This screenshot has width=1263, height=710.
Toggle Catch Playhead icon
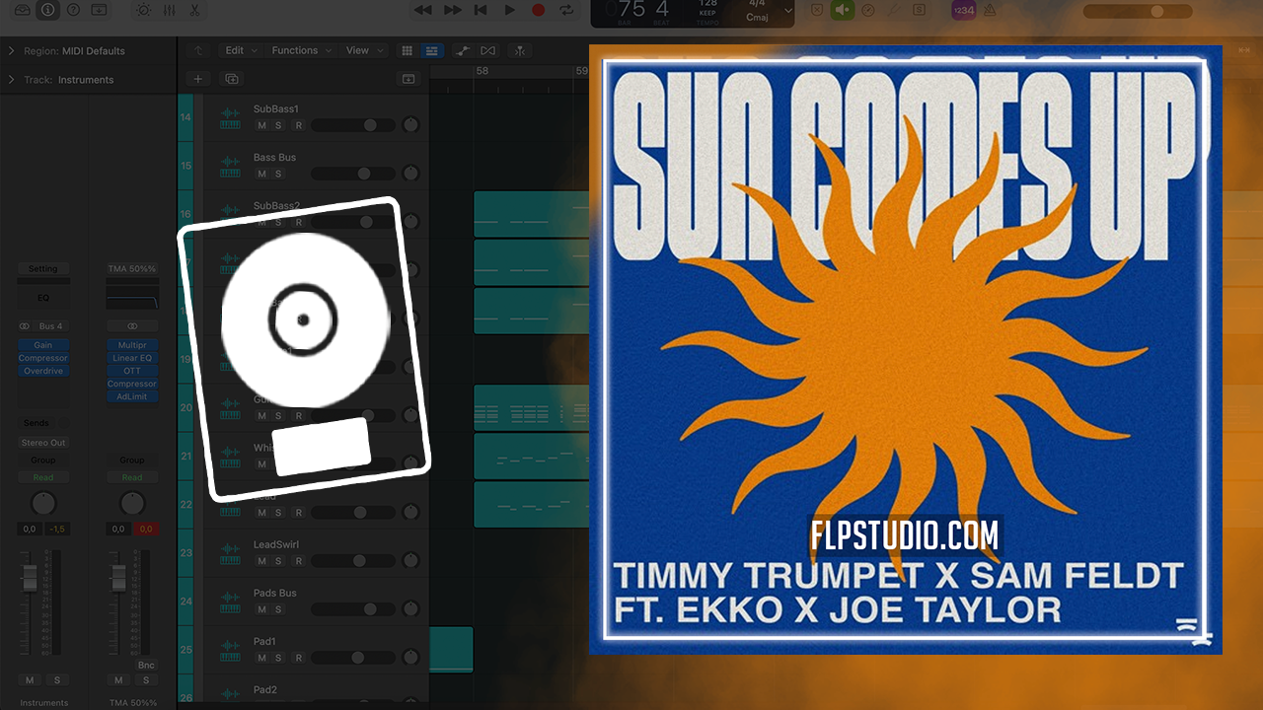point(520,50)
